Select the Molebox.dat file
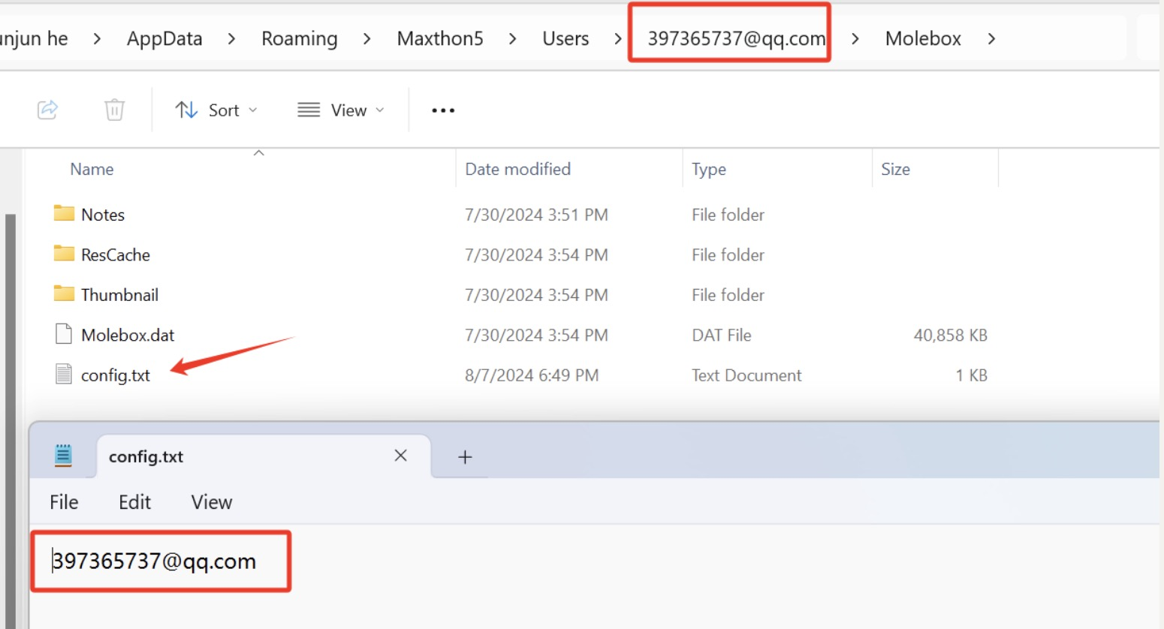The image size is (1164, 629). point(127,336)
